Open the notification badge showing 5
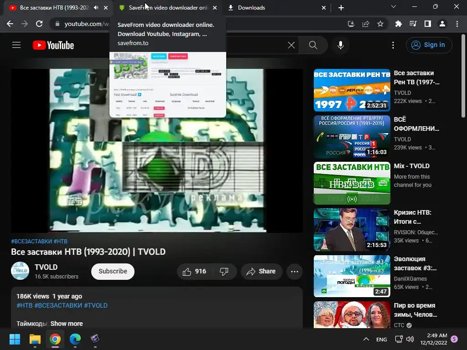 coord(454,339)
